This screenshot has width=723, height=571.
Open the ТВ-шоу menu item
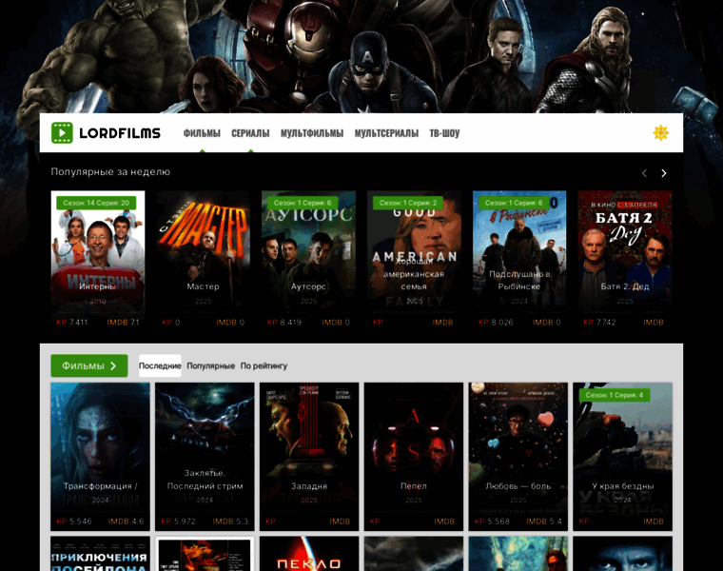pos(444,133)
